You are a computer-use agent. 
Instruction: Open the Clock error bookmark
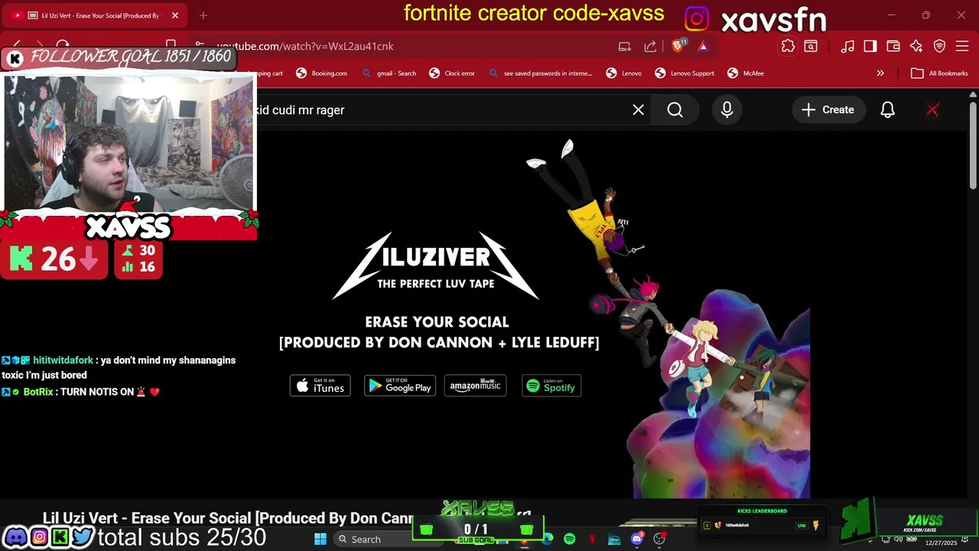(x=452, y=73)
